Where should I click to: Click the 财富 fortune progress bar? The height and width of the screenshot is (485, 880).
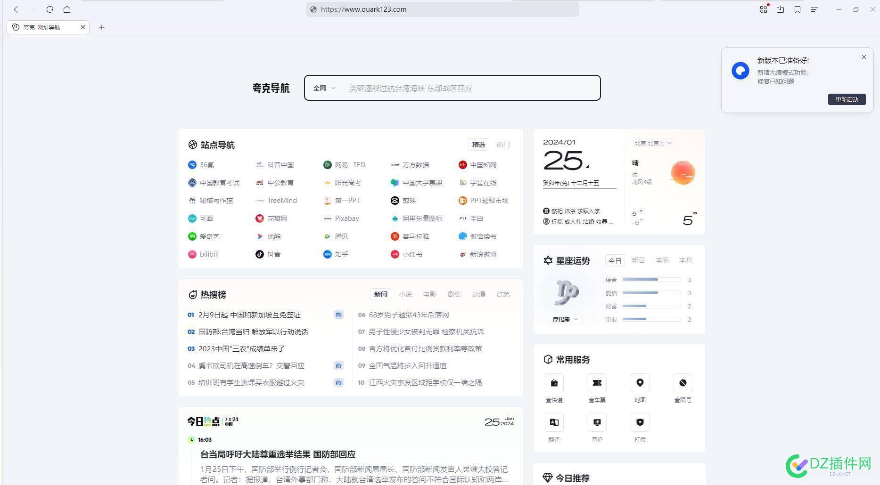click(651, 306)
